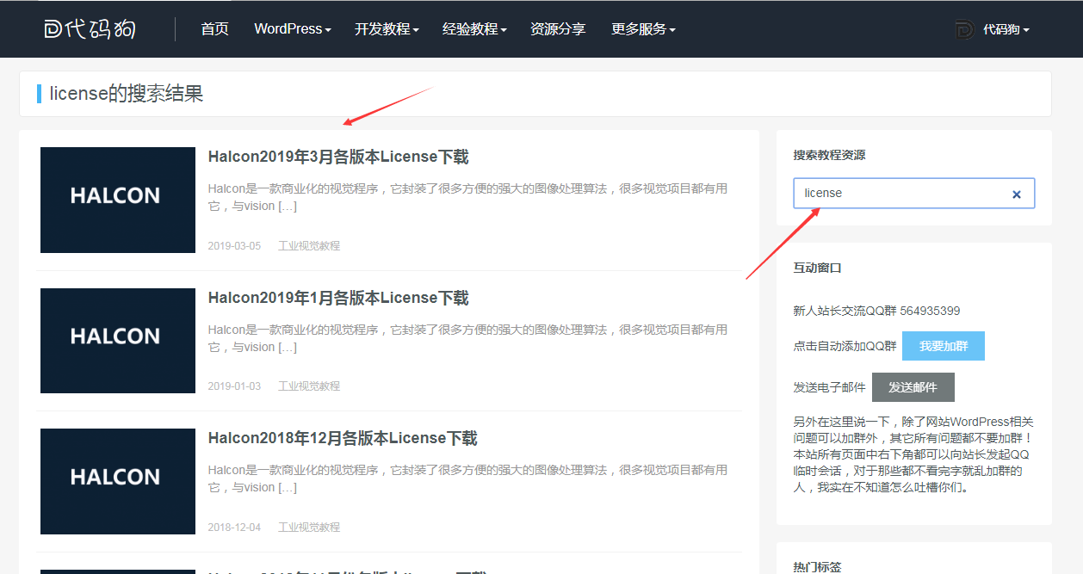The width and height of the screenshot is (1083, 574).
Task: Open the 资源分享 menu item
Action: [x=558, y=29]
